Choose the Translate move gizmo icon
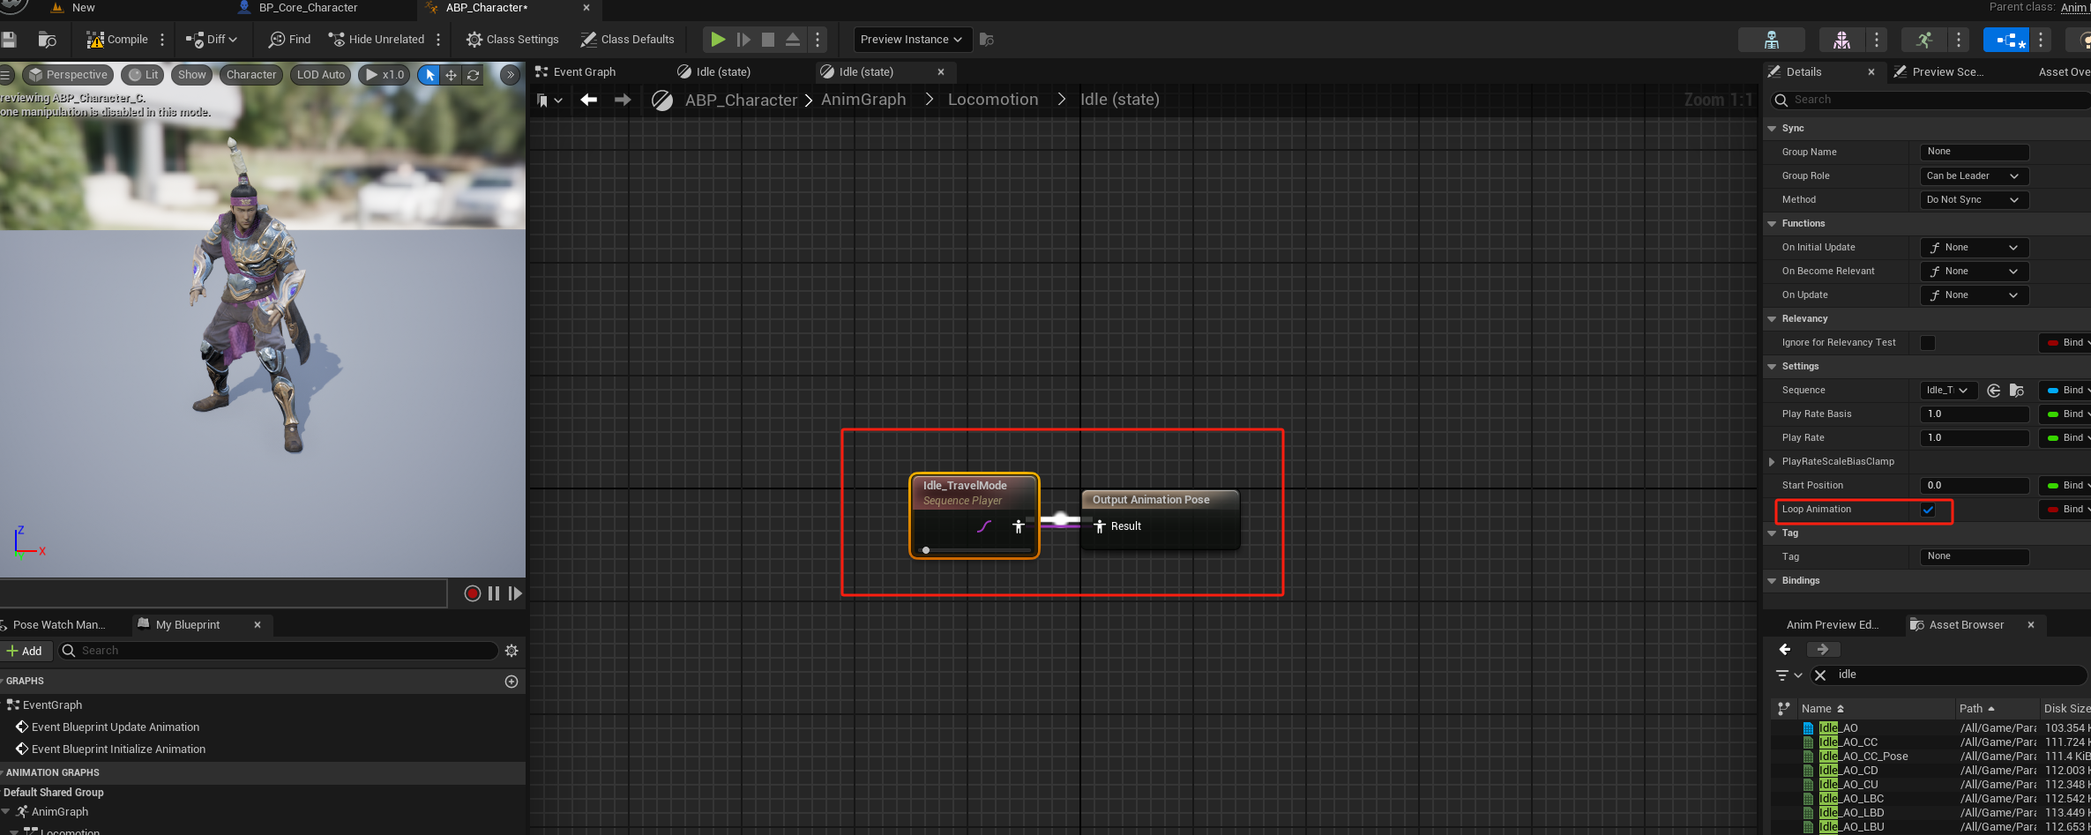 [x=451, y=75]
